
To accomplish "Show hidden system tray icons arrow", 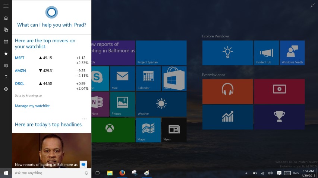I will point(246,173).
